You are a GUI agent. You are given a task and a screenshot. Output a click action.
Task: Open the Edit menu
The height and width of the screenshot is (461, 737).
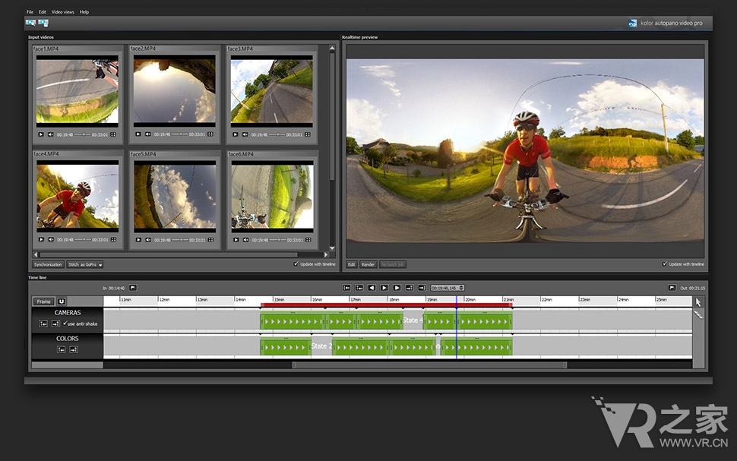click(x=43, y=11)
